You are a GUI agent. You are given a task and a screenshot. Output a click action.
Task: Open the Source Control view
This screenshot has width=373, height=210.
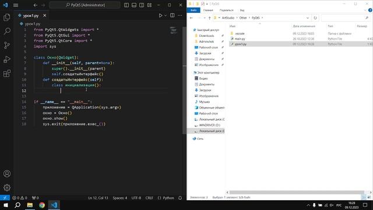click(x=7, y=45)
